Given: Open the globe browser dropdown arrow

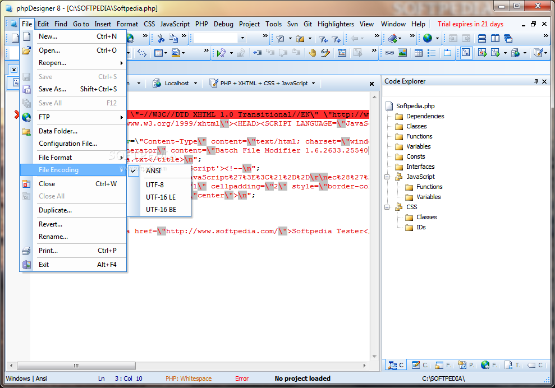Looking at the screenshot, I should pos(437,39).
